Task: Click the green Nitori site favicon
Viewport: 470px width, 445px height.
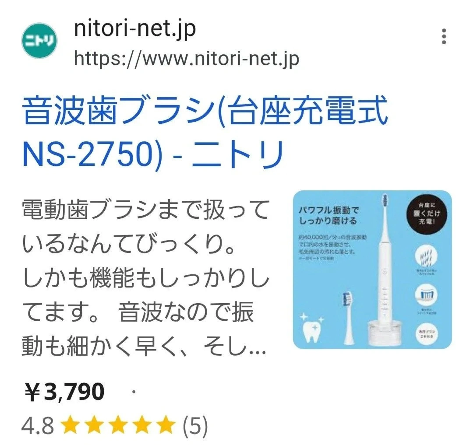Action: click(39, 41)
